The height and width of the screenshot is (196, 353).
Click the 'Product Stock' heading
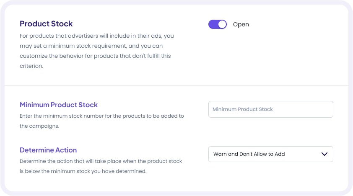click(x=46, y=24)
